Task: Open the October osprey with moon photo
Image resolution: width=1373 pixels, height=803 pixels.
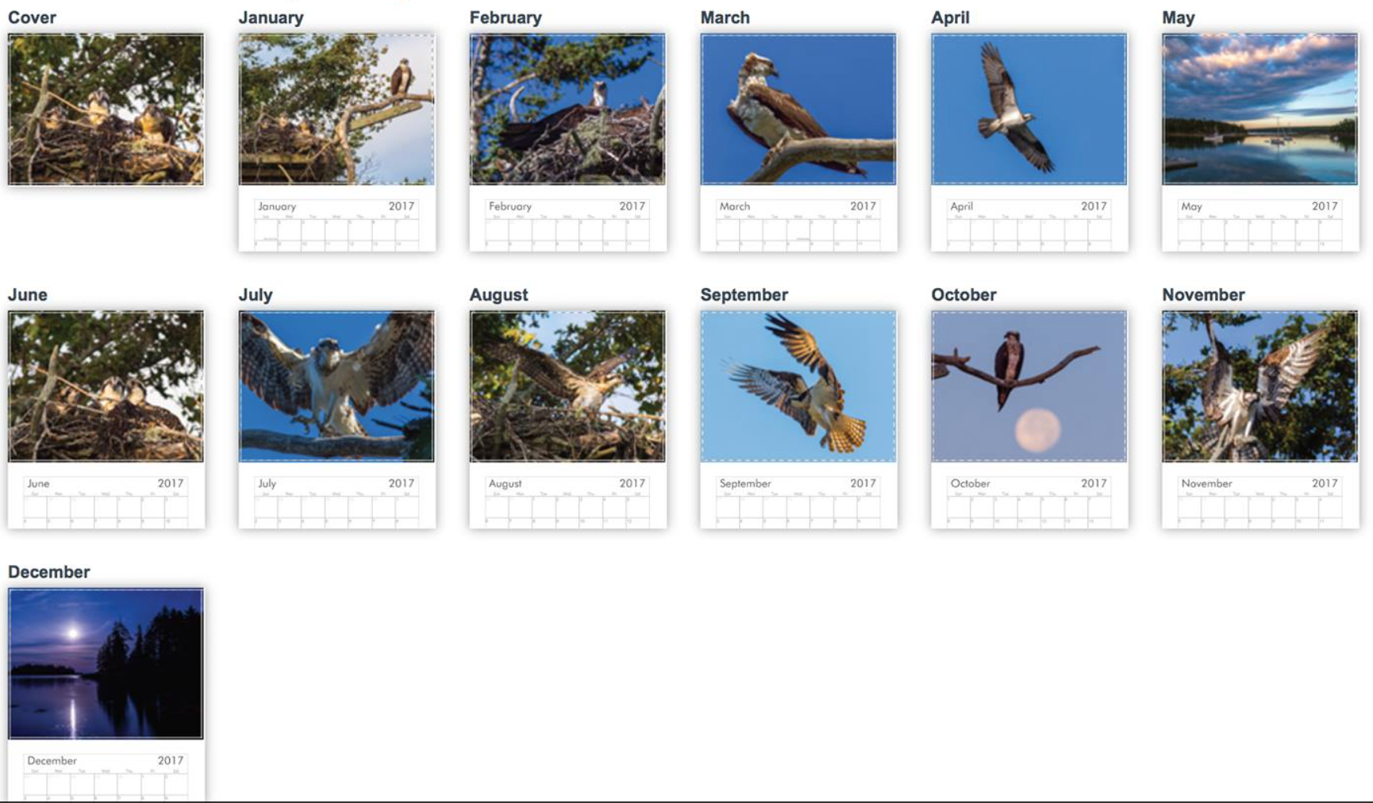Action: (x=1029, y=386)
